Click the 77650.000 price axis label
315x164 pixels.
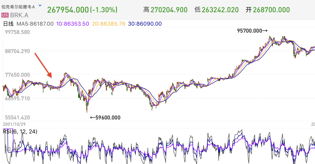(17, 75)
